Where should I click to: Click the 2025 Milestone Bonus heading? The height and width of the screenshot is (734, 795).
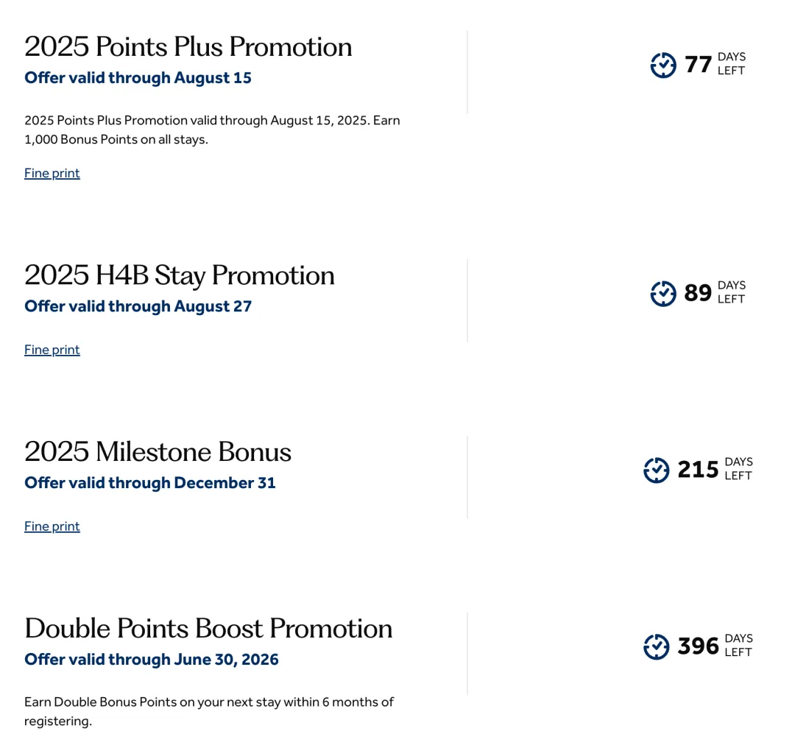[158, 451]
